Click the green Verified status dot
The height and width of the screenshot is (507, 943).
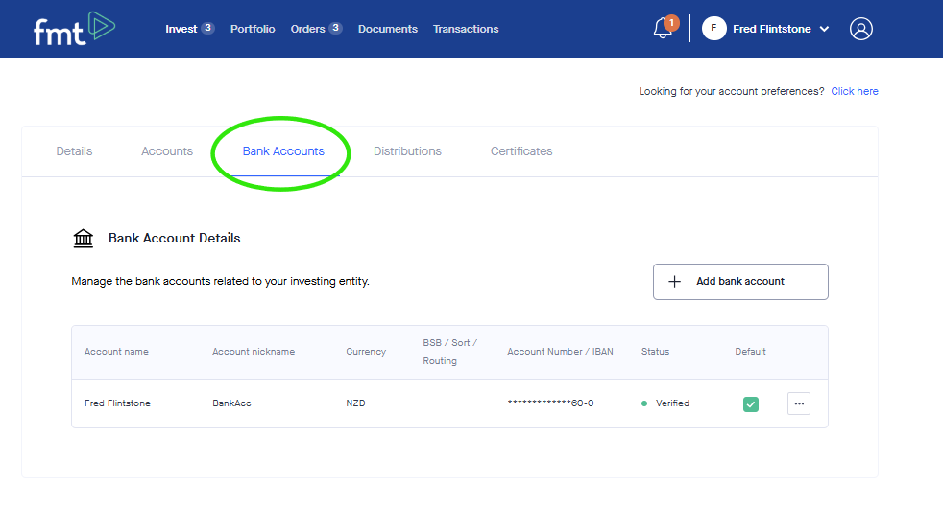[644, 403]
